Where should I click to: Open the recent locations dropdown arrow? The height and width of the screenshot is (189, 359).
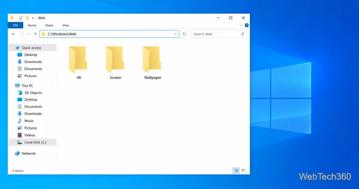point(29,34)
